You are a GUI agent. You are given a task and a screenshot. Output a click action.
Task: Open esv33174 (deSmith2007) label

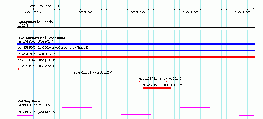tap(37, 54)
